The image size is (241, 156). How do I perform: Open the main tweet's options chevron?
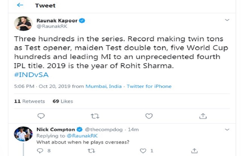pos(227,20)
